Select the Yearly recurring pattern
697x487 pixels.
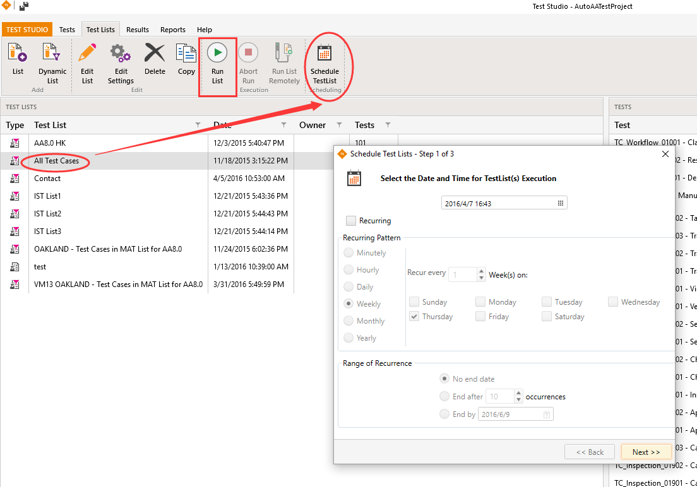point(349,338)
